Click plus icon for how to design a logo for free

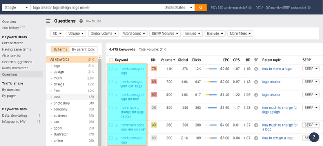(117, 95)
